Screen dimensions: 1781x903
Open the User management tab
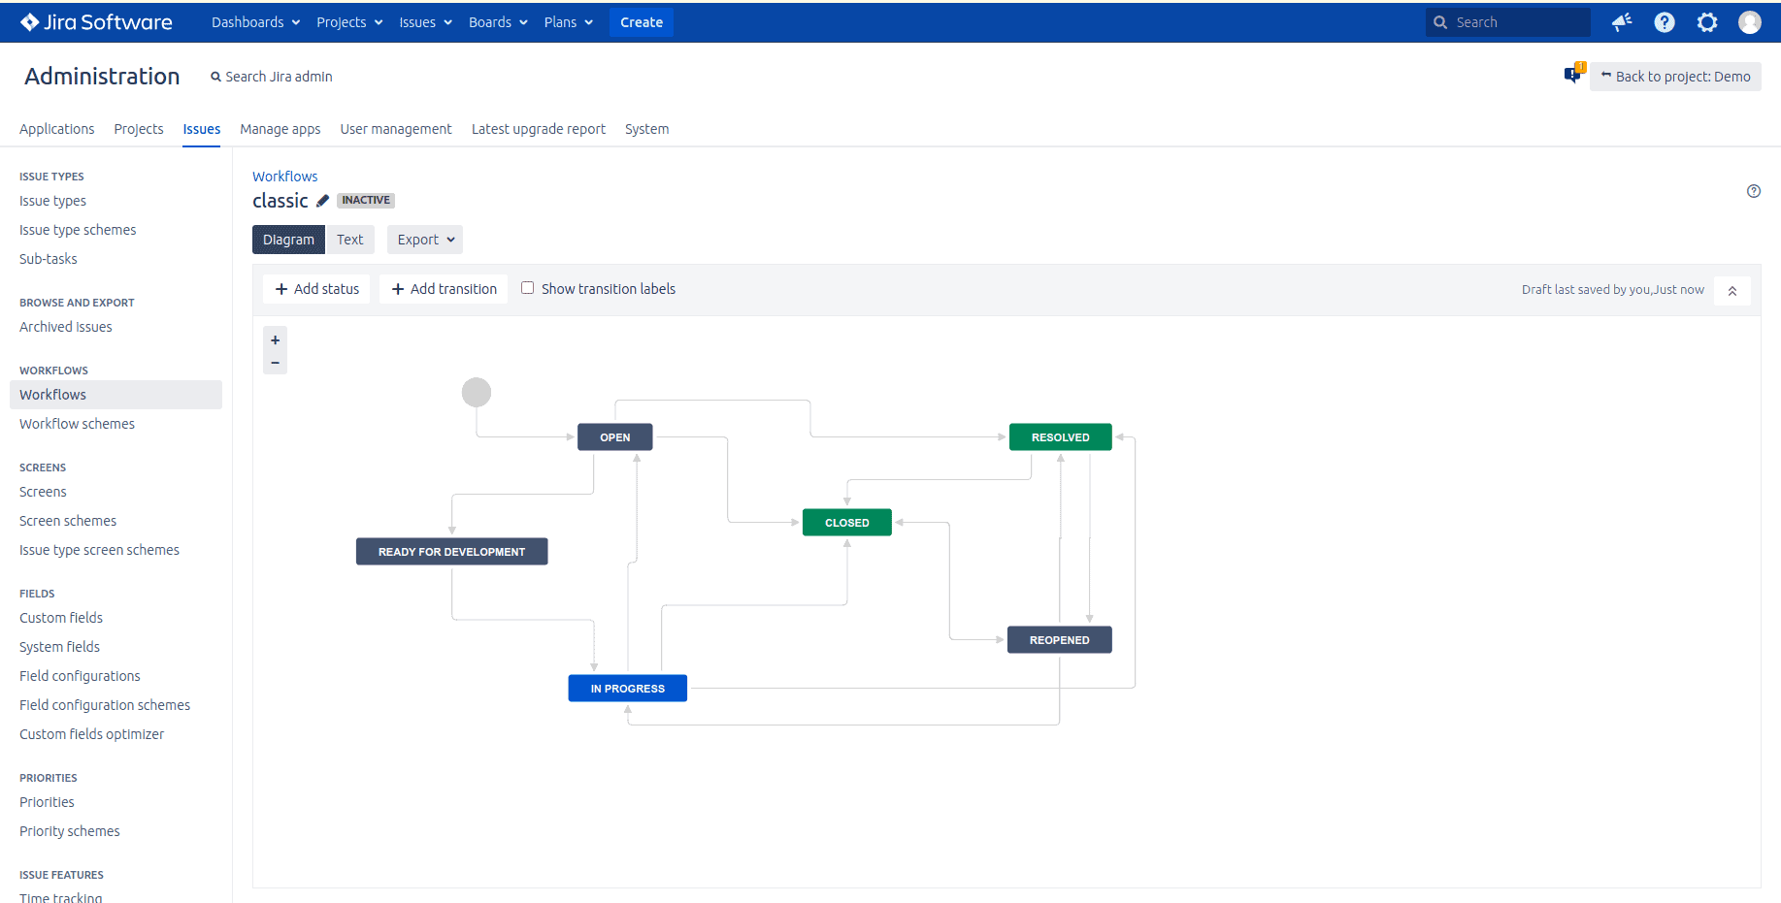click(396, 129)
